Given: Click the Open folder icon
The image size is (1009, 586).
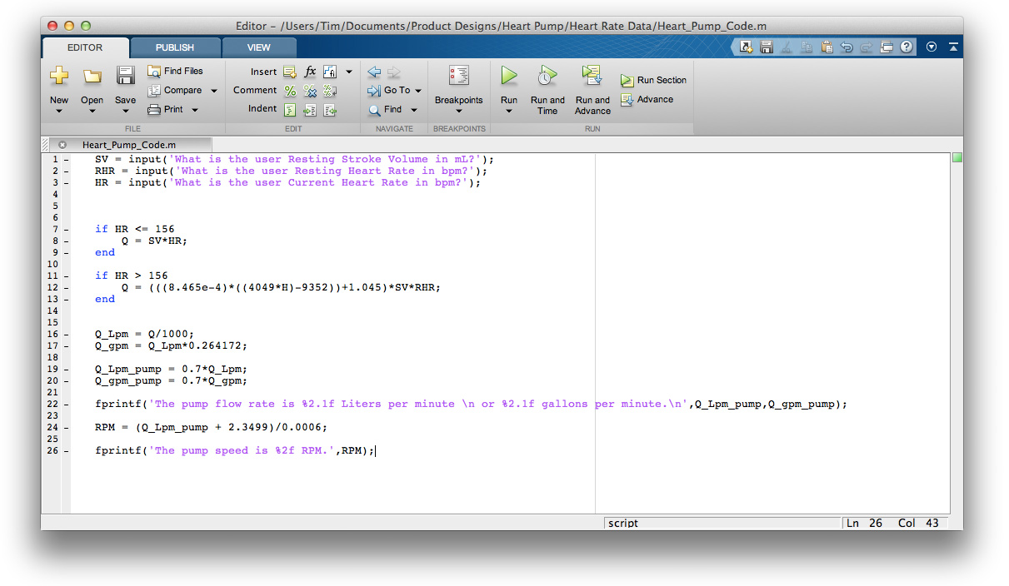Looking at the screenshot, I should (92, 76).
